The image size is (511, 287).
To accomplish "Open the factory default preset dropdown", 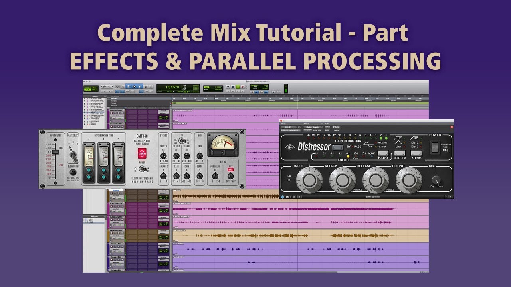I will click(313, 127).
